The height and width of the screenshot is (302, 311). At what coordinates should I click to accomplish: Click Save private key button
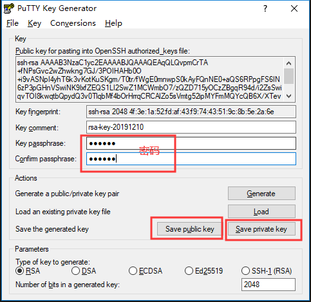[x=261, y=229]
